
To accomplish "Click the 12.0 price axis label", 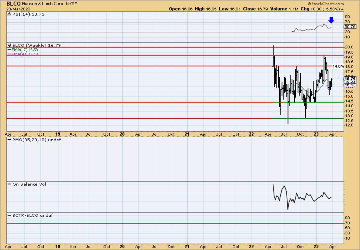I will 349,125.
